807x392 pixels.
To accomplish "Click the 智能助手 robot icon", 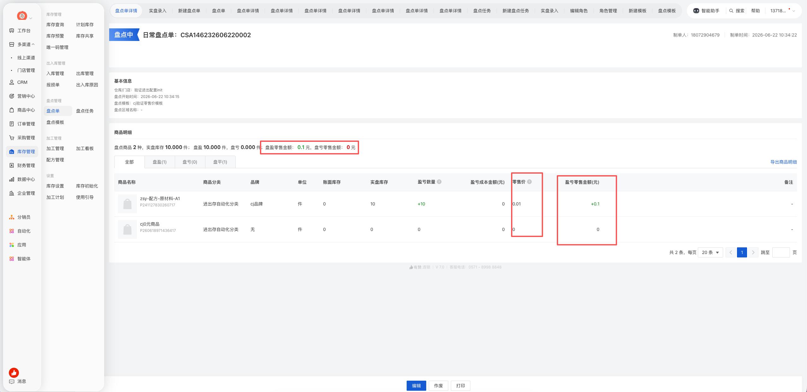I will click(x=696, y=11).
